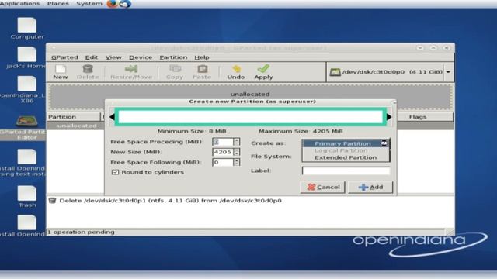Click the Partition column header
This screenshot has height=279, width=497.
click(74, 117)
